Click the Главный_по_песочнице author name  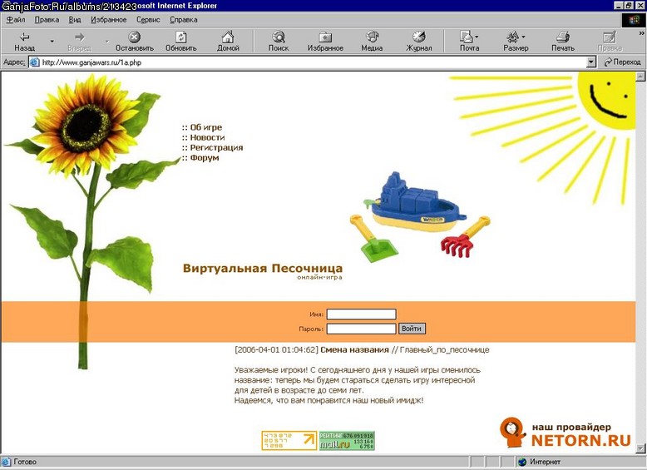(x=444, y=350)
